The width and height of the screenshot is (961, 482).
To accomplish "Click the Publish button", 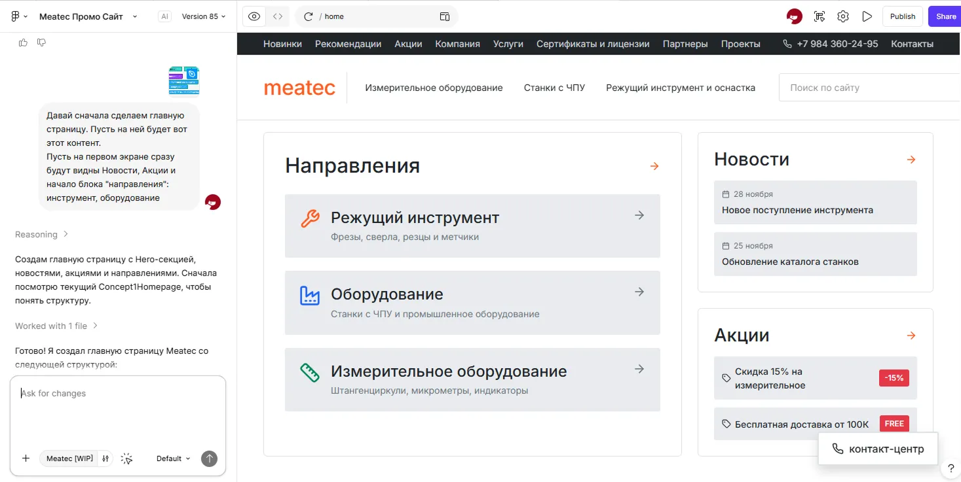I will [902, 16].
